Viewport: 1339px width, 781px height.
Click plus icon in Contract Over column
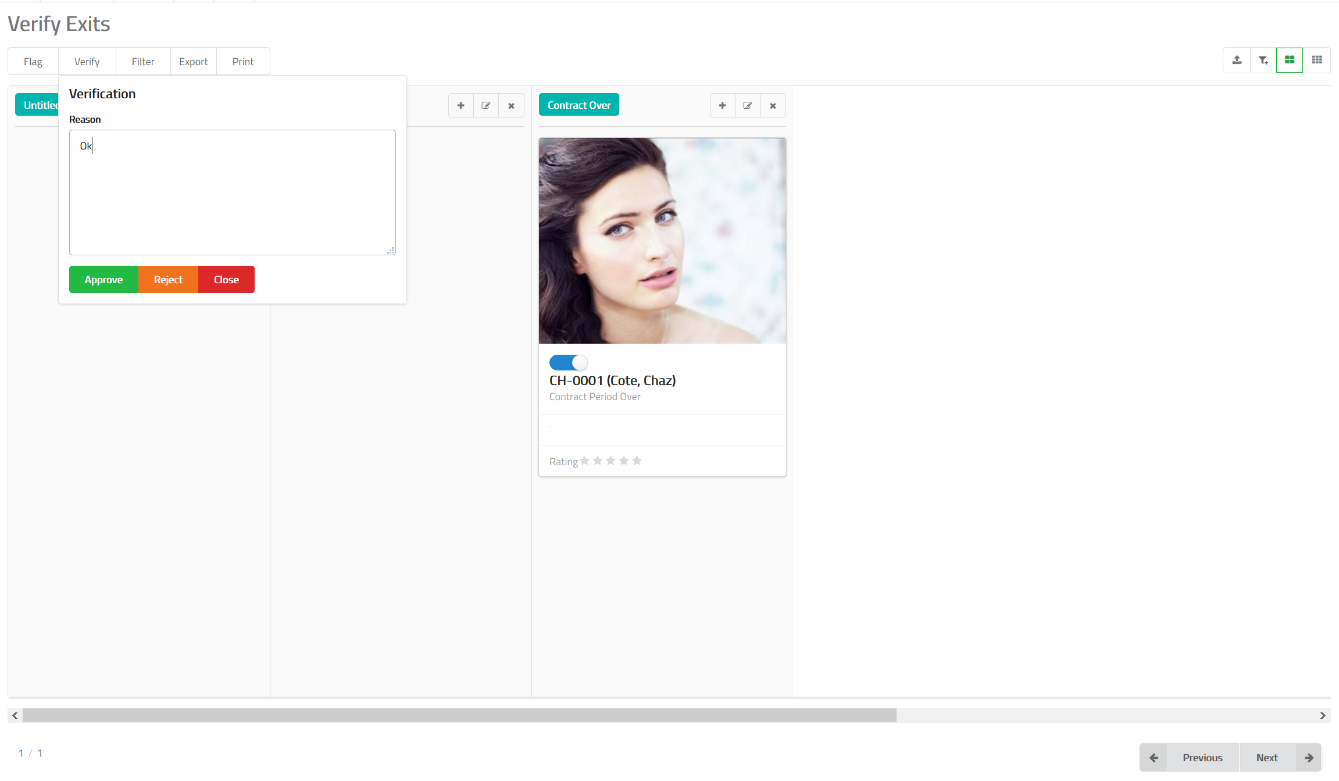tap(722, 105)
